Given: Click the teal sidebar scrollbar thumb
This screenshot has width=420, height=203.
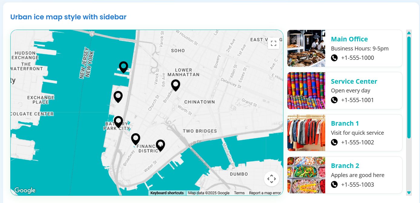Looking at the screenshot, I should (x=409, y=87).
